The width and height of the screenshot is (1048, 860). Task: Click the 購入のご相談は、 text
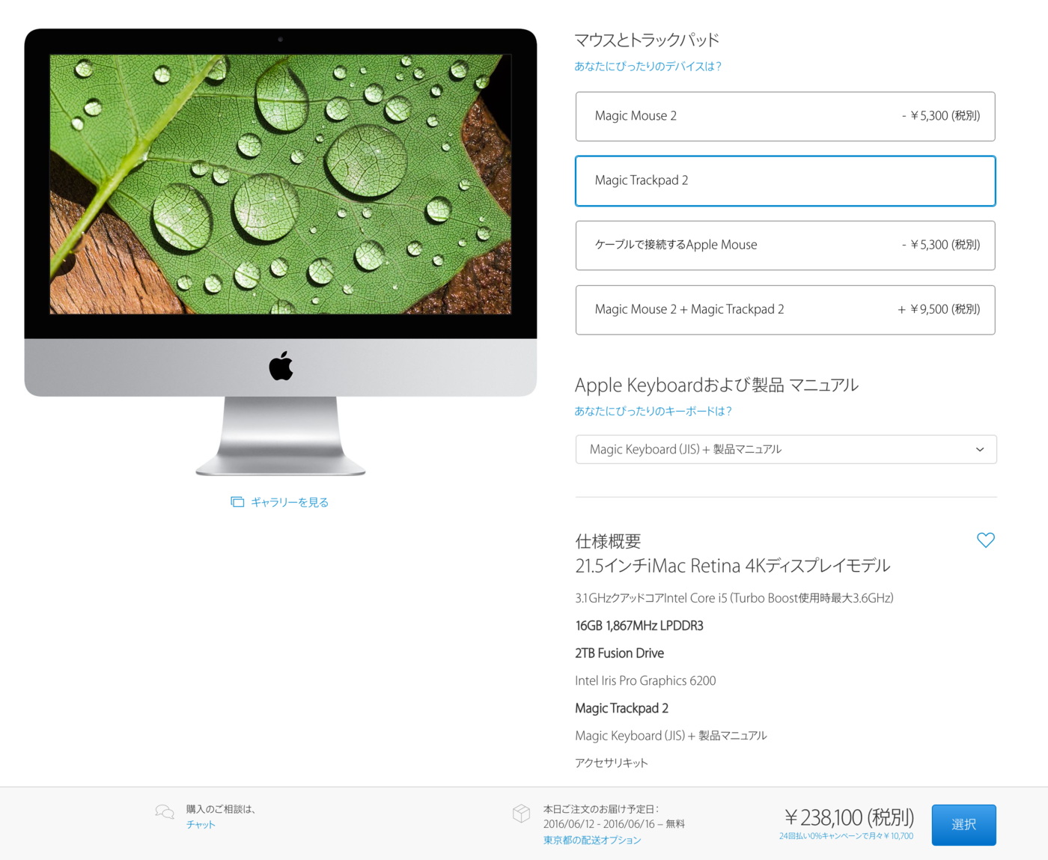[221, 809]
